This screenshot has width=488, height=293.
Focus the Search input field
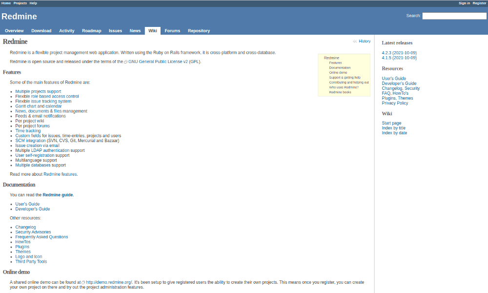coord(454,16)
